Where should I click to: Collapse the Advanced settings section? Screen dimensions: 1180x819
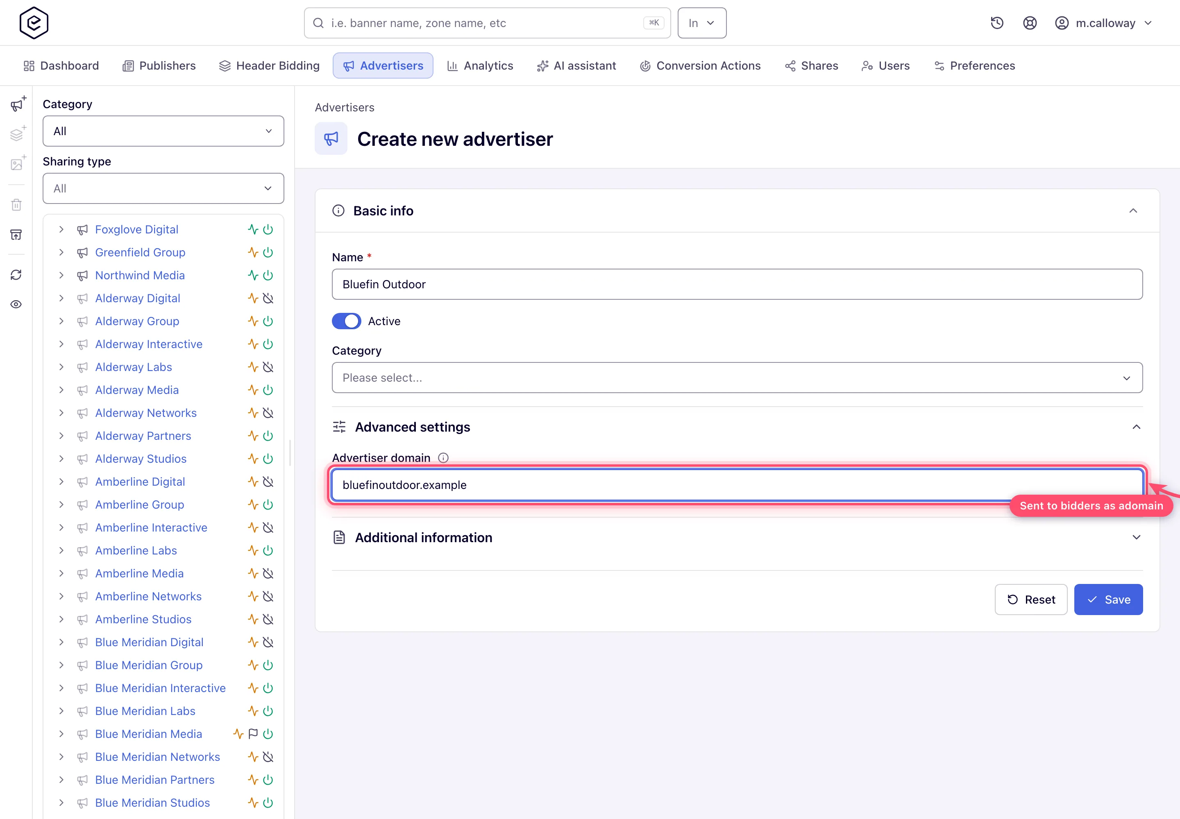(x=1136, y=427)
